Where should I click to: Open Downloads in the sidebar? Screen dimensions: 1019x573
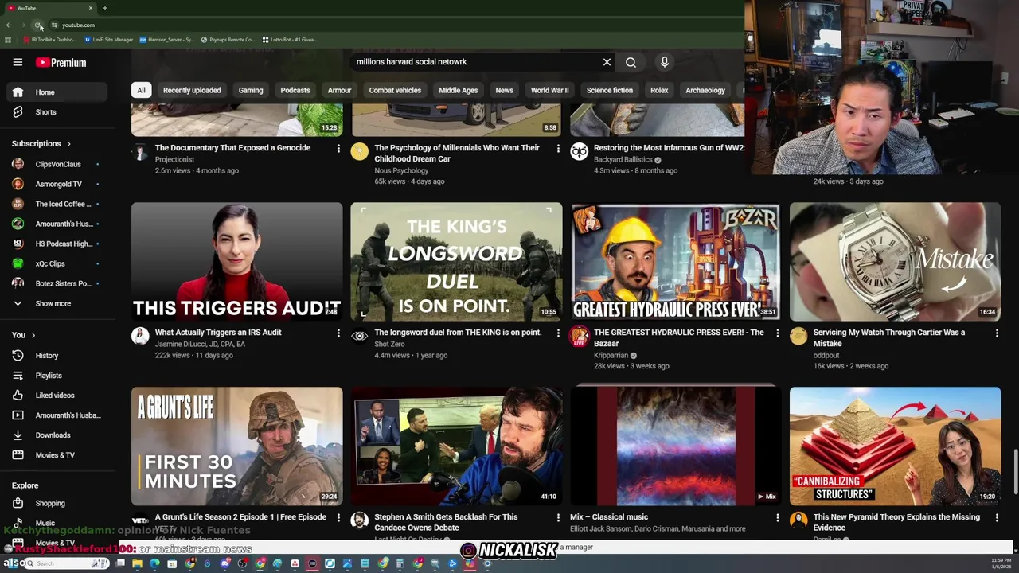point(56,435)
